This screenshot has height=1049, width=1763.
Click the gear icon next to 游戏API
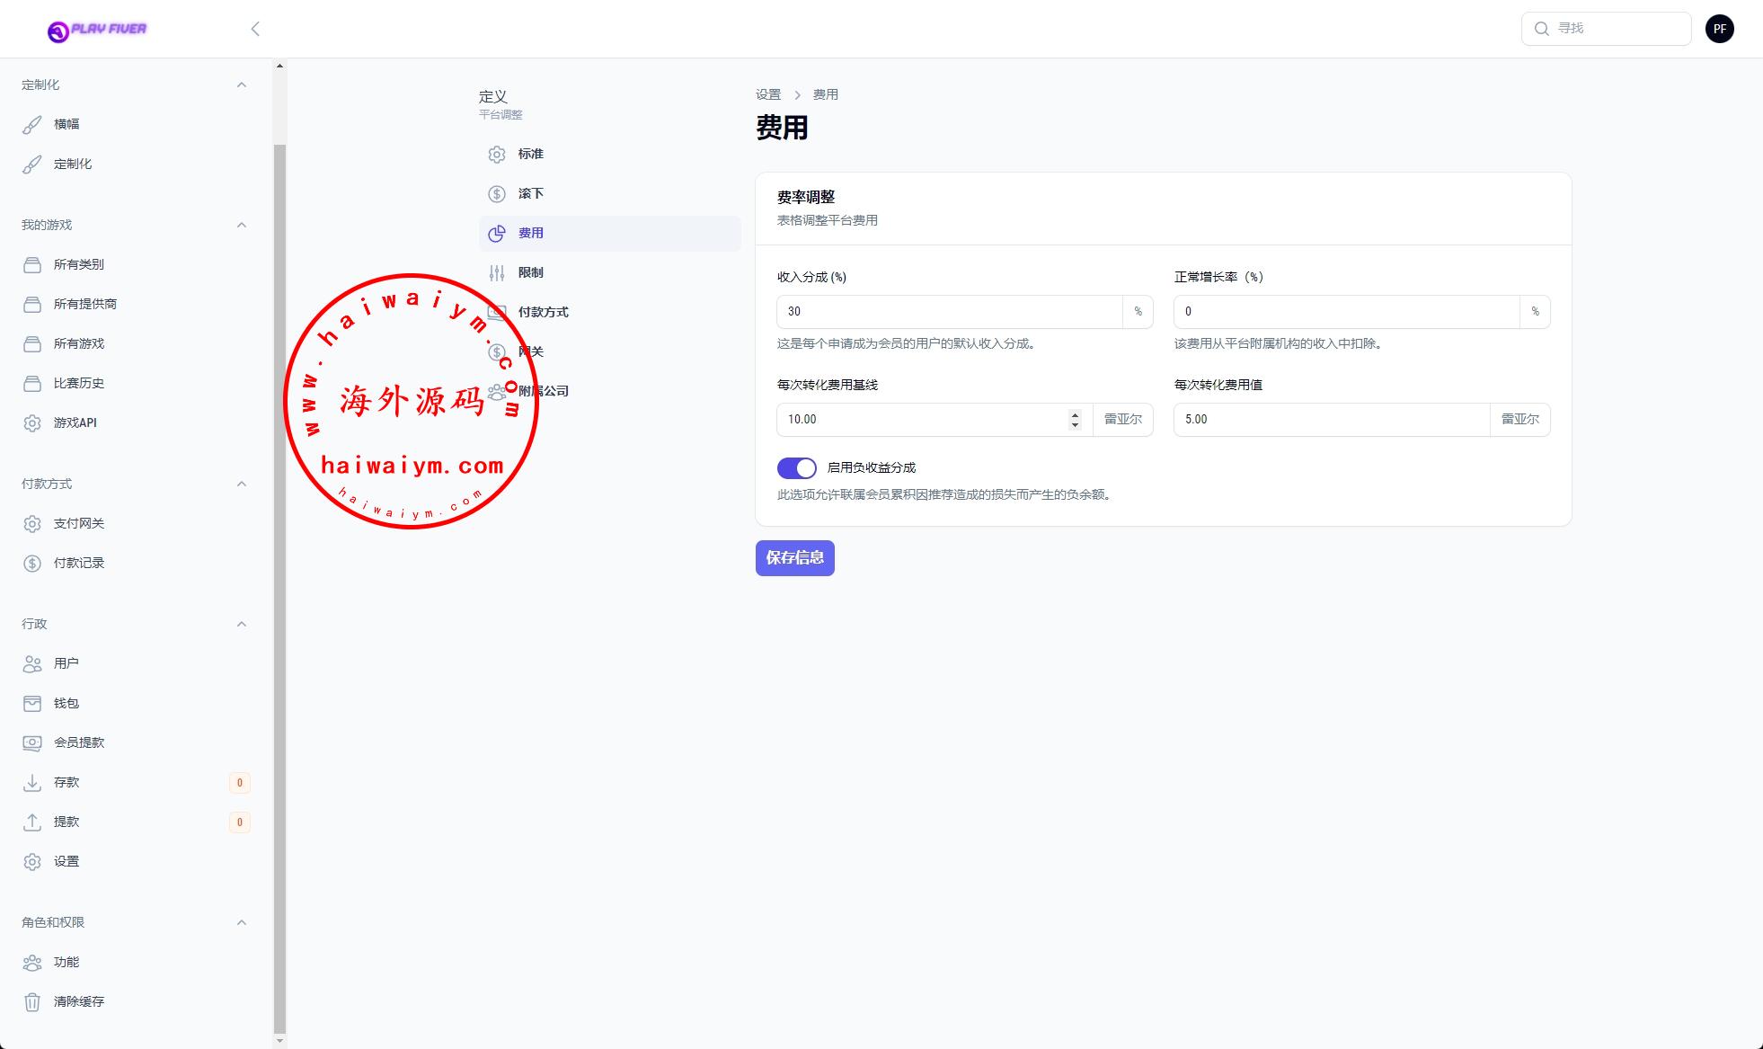point(32,422)
